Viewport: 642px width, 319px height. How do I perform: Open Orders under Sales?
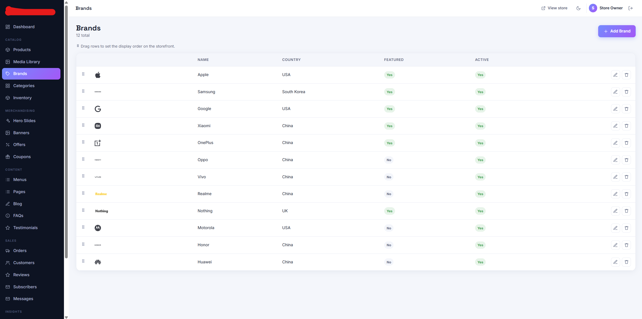[31, 251]
